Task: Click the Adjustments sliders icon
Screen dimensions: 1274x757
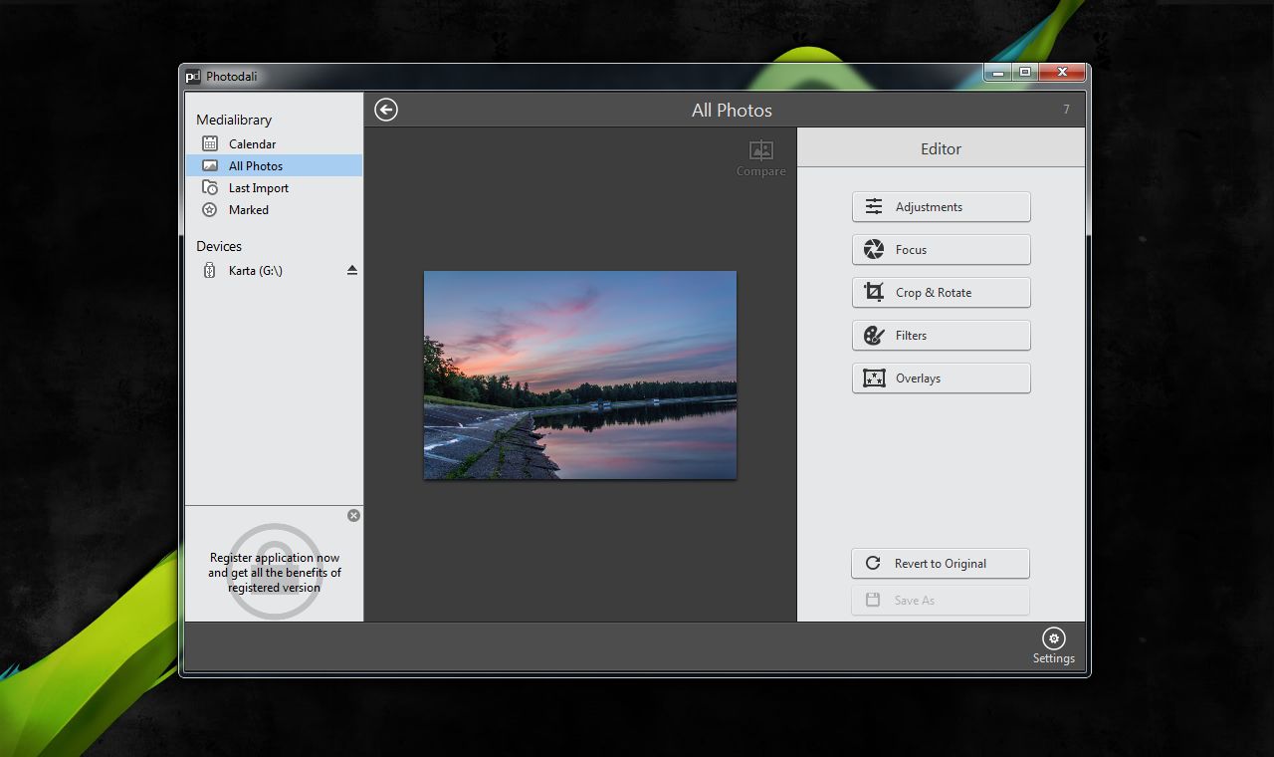Action: pos(874,206)
